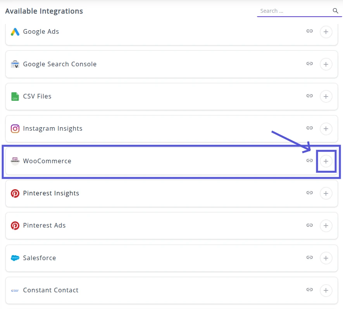
Task: Add the Instagram Insights integration
Action: click(326, 128)
